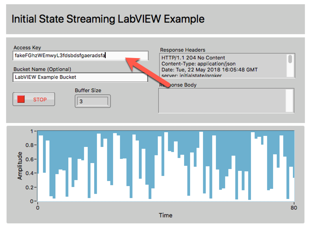Click the Initial State Streaming LabVIEW Example title
Viewport: 311px width, 229px height.
[x=108, y=19]
